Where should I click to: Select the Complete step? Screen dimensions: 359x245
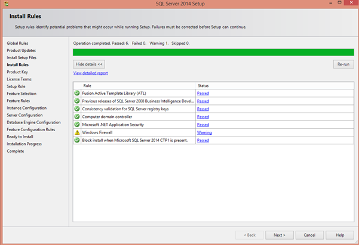pos(16,151)
